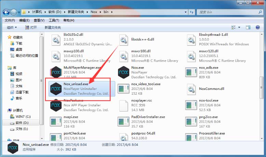Expand the 组织 dropdown button
Image resolution: width=266 pixels, height=157 pixels.
pos(12,27)
